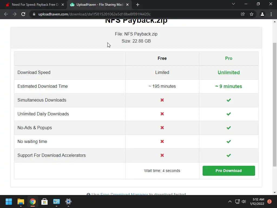Click the browser forward arrow

(15, 14)
